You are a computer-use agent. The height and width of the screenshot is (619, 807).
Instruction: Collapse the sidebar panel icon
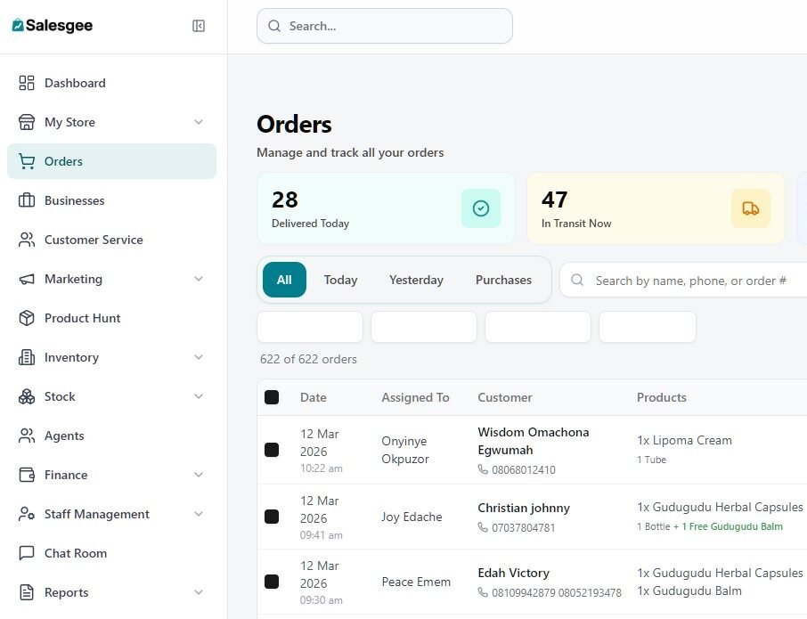[199, 26]
